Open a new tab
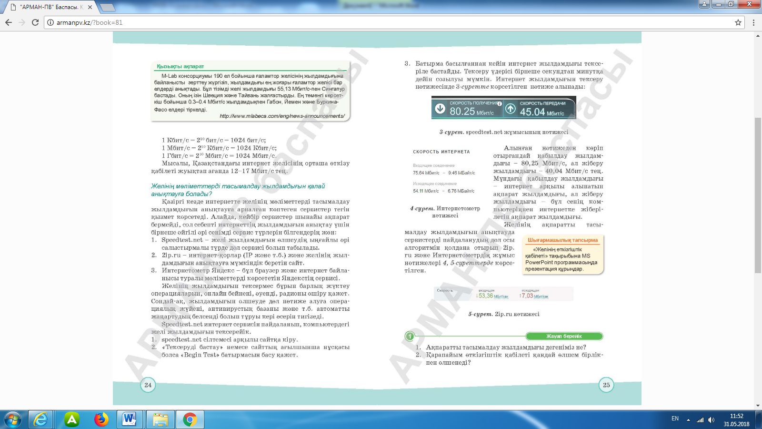This screenshot has height=429, width=762. [x=108, y=7]
